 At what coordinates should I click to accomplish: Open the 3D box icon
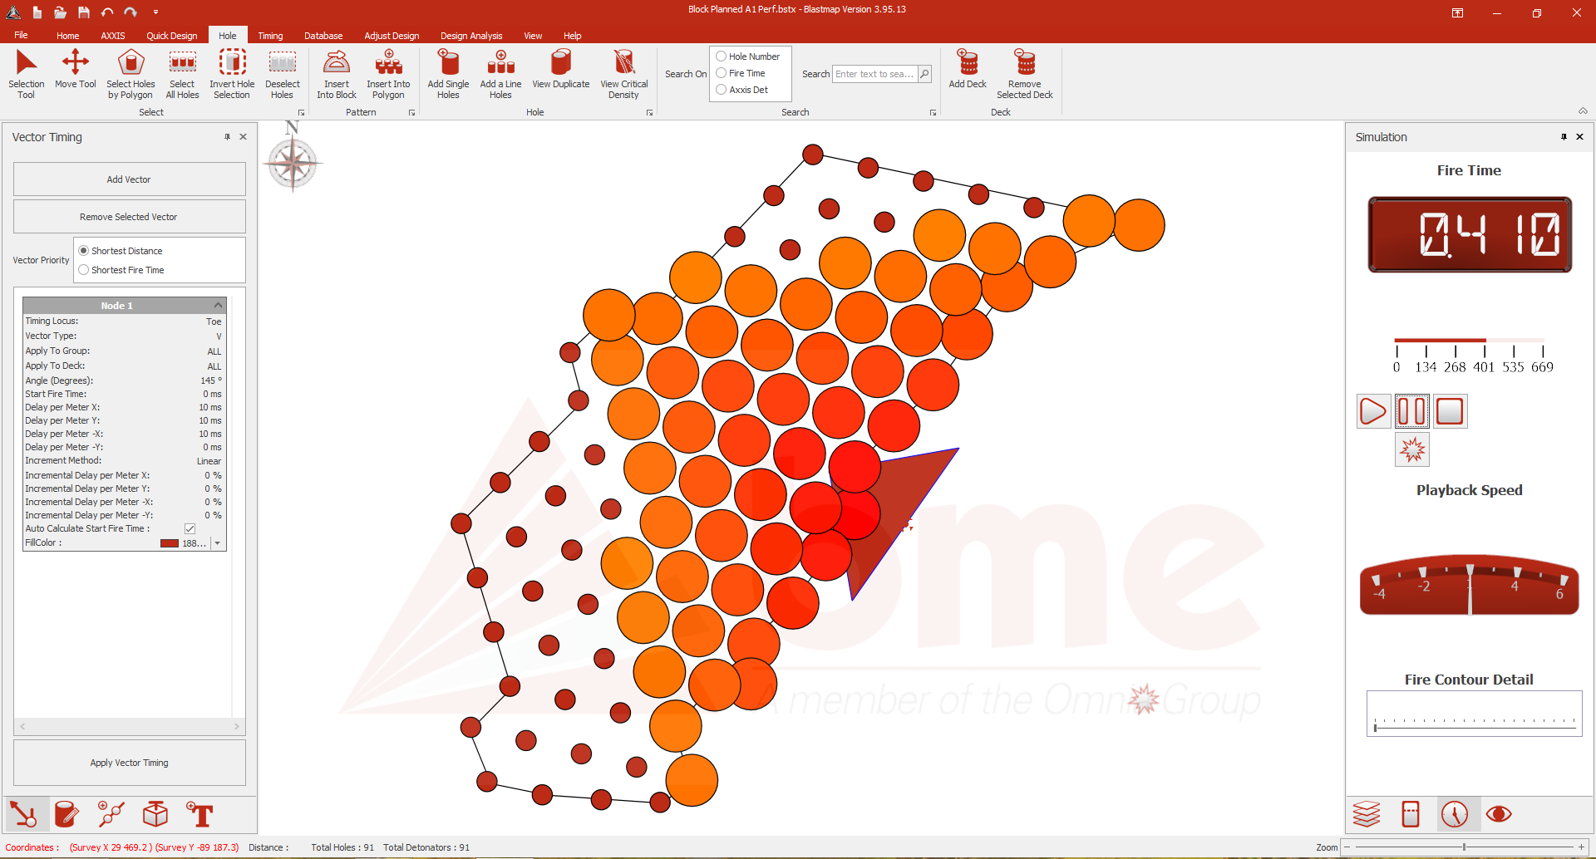coord(155,815)
